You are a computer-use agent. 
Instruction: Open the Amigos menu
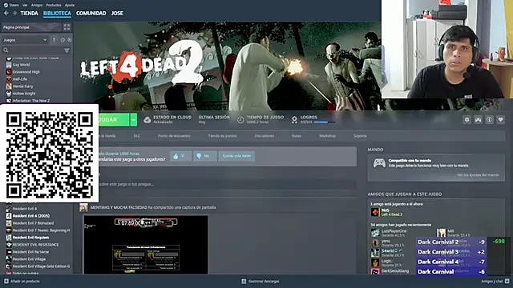(37, 5)
